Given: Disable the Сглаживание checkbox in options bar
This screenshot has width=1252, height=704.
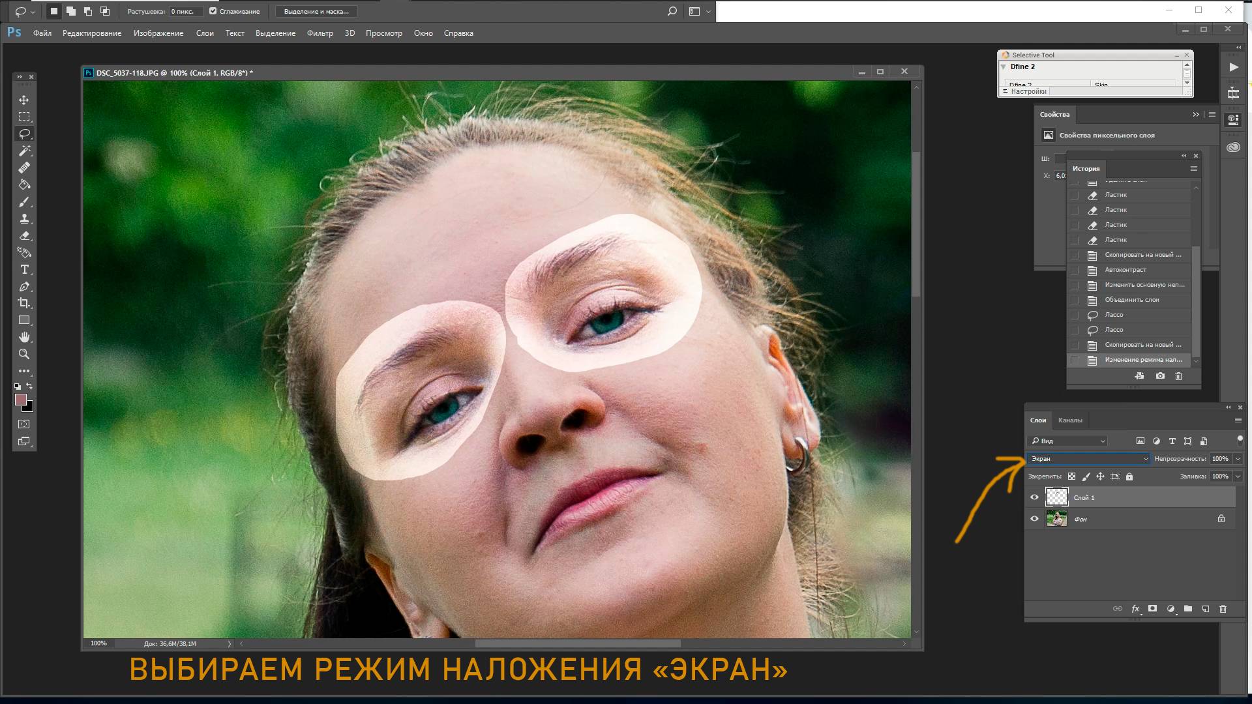Looking at the screenshot, I should point(213,11).
